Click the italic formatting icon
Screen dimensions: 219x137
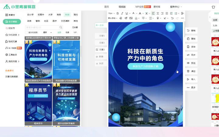click(122, 13)
